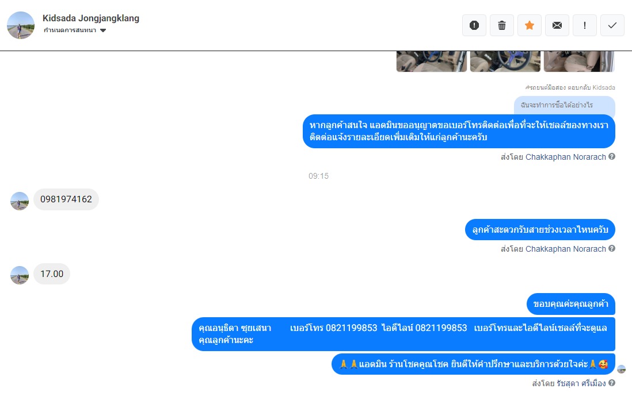
Task: Mark conversation as unread with the envelope icon
Action: [x=557, y=25]
